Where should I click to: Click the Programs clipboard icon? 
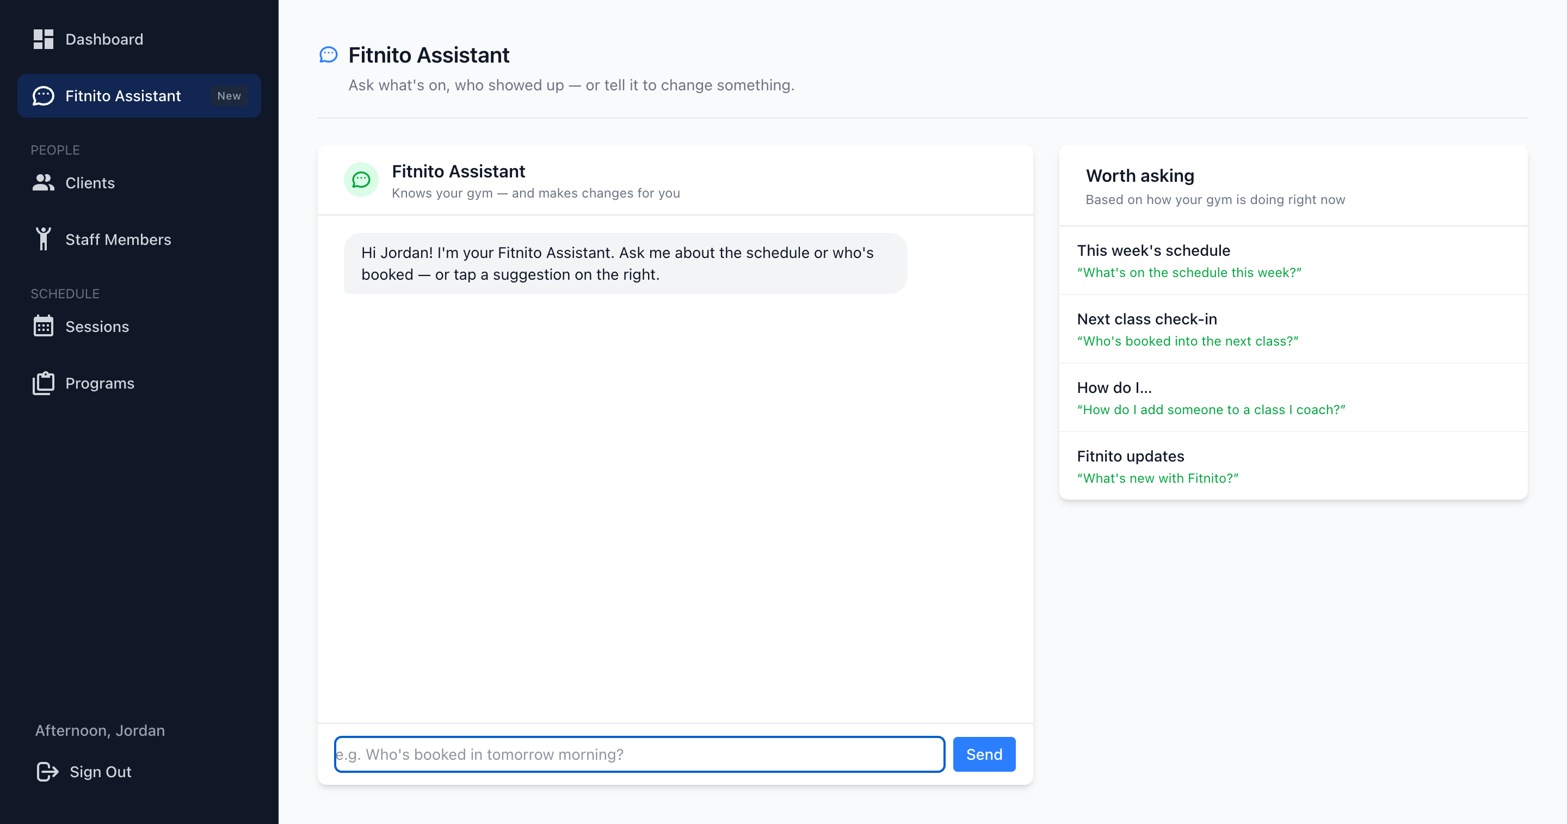[43, 383]
